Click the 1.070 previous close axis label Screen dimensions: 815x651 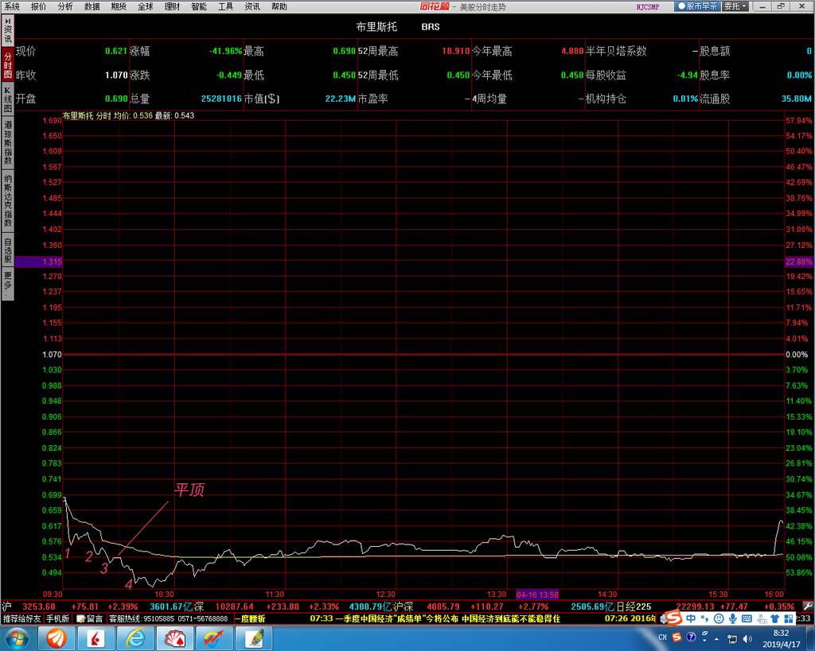(52, 355)
